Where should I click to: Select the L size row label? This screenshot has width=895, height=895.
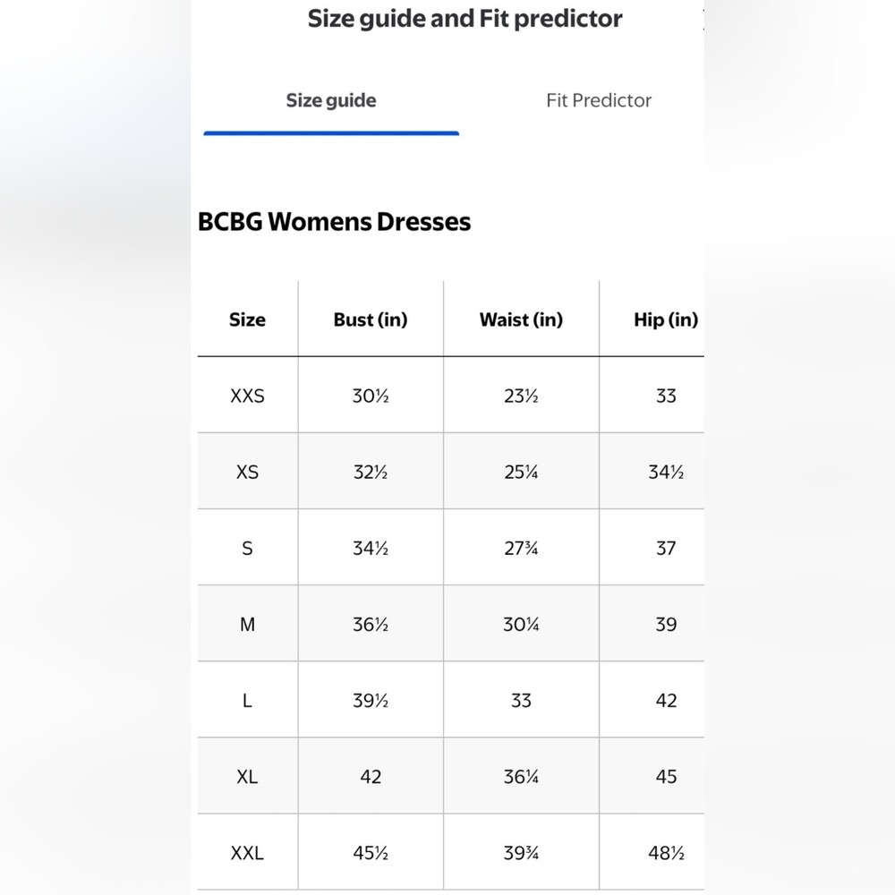(x=247, y=701)
